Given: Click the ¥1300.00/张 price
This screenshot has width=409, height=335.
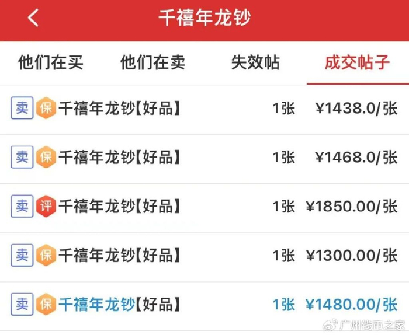Looking at the screenshot, I should click(351, 255).
